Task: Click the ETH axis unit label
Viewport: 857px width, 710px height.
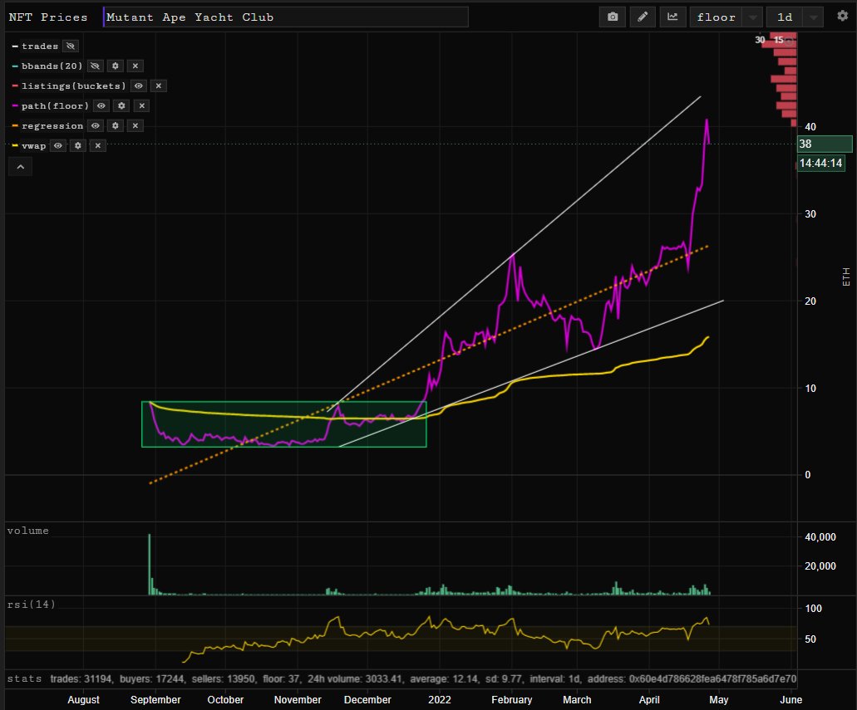Action: [x=846, y=277]
